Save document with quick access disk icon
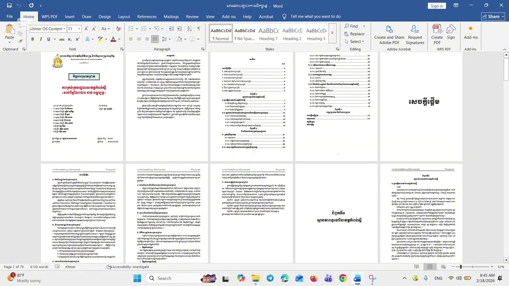The height and width of the screenshot is (286, 509). click(9, 6)
